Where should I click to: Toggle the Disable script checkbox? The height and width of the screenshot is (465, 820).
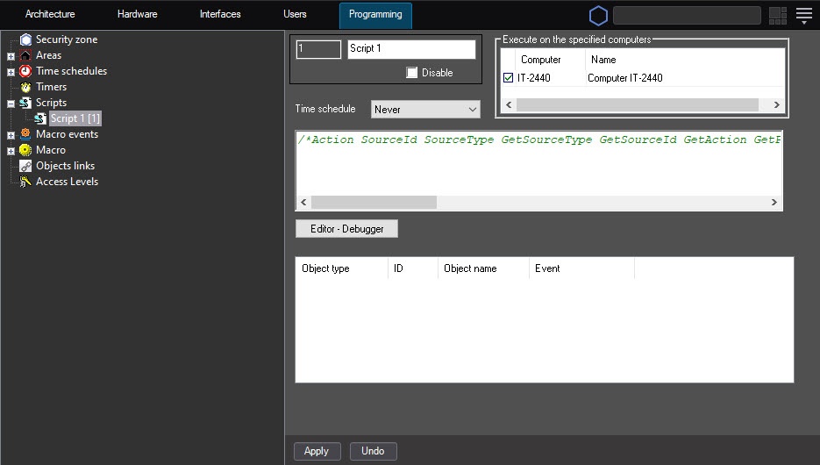pyautogui.click(x=412, y=73)
